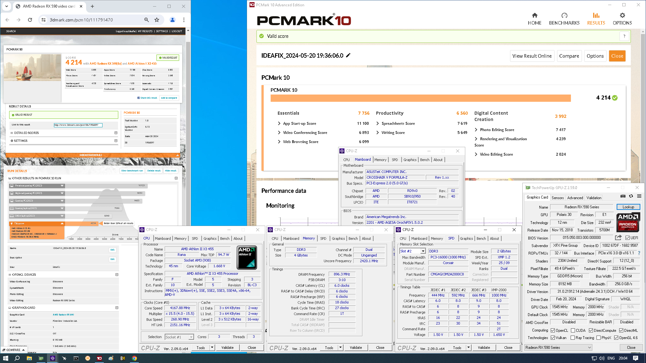Image resolution: width=646 pixels, height=363 pixels.
Task: Click Chrome address bar URL field
Action: click(x=95, y=20)
